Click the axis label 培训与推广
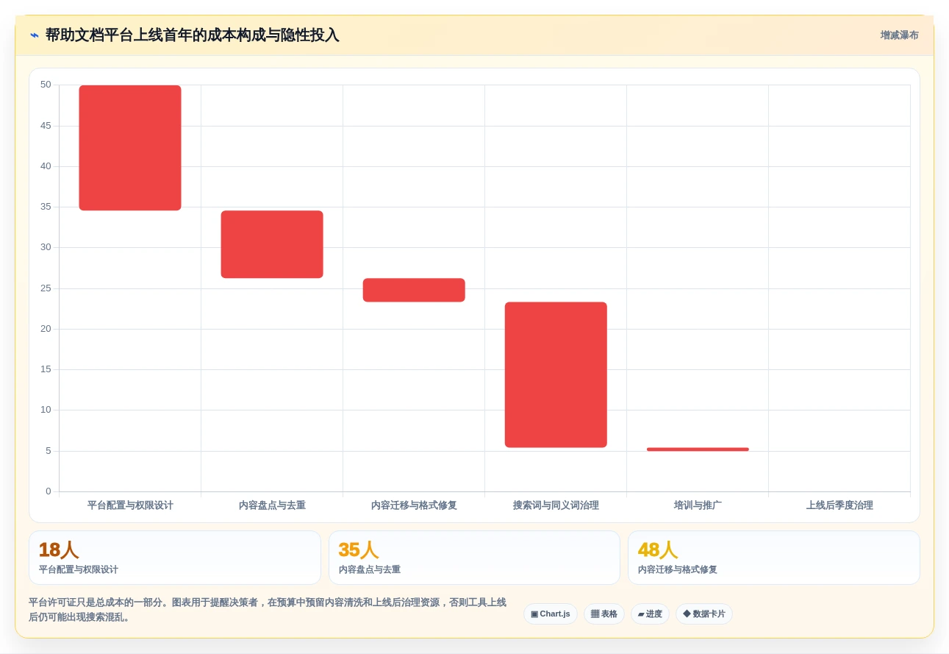This screenshot has width=949, height=654. click(698, 505)
